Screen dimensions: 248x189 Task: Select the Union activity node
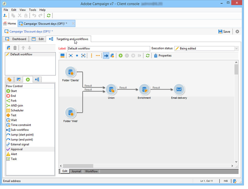point(111,89)
